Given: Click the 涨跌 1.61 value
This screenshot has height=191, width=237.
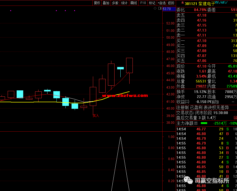Looking at the screenshot, I should (202, 71).
